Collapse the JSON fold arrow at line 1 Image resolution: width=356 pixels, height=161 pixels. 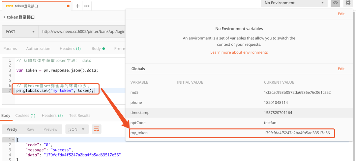point(13,140)
